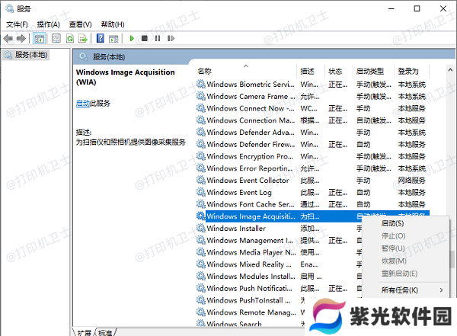Click the 启动 link to start the service
Image resolution: width=457 pixels, height=336 pixels.
83,104
